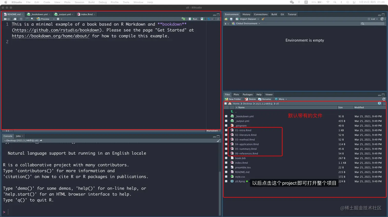This screenshot has width=388, height=217.
Task: Switch to the _output.yml tab
Action: (64, 14)
